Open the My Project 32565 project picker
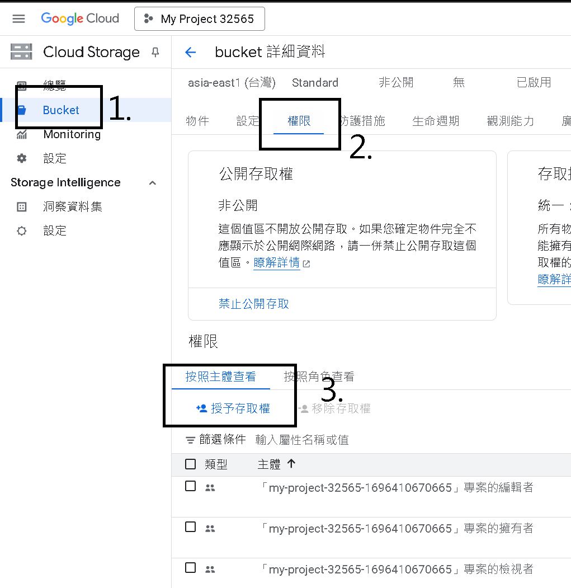Screen dimensions: 571x588 click(200, 19)
